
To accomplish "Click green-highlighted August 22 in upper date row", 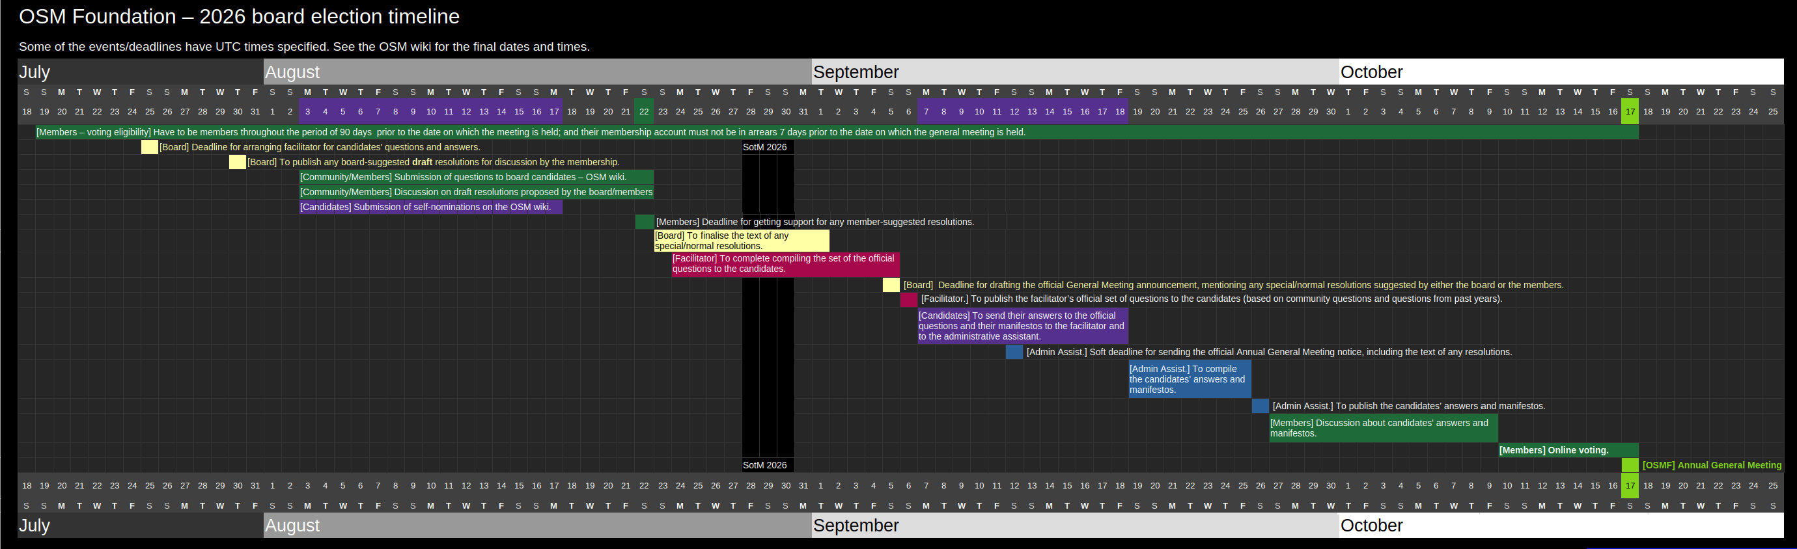I will 644,111.
